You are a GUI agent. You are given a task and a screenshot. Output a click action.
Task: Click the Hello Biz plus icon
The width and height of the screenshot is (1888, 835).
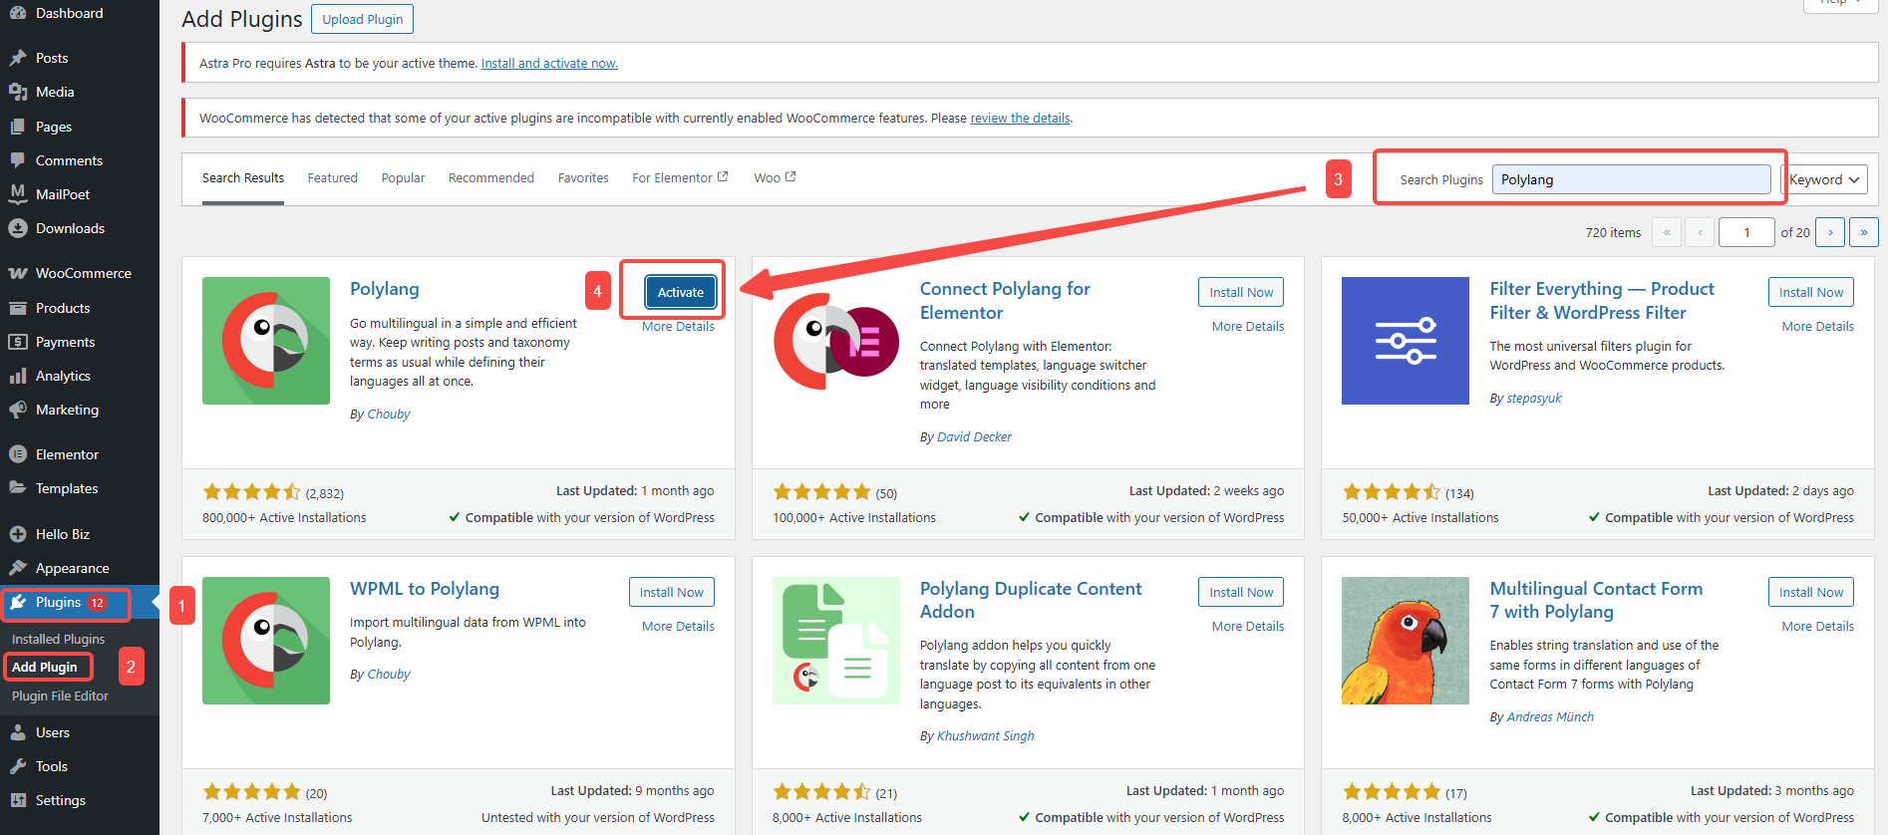coord(18,534)
